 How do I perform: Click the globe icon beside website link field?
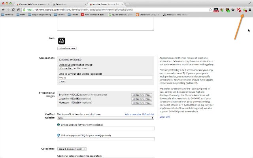[59, 125]
